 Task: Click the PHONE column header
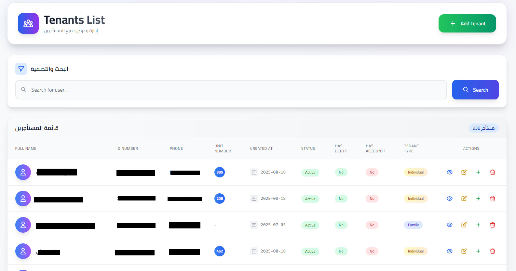(x=176, y=148)
